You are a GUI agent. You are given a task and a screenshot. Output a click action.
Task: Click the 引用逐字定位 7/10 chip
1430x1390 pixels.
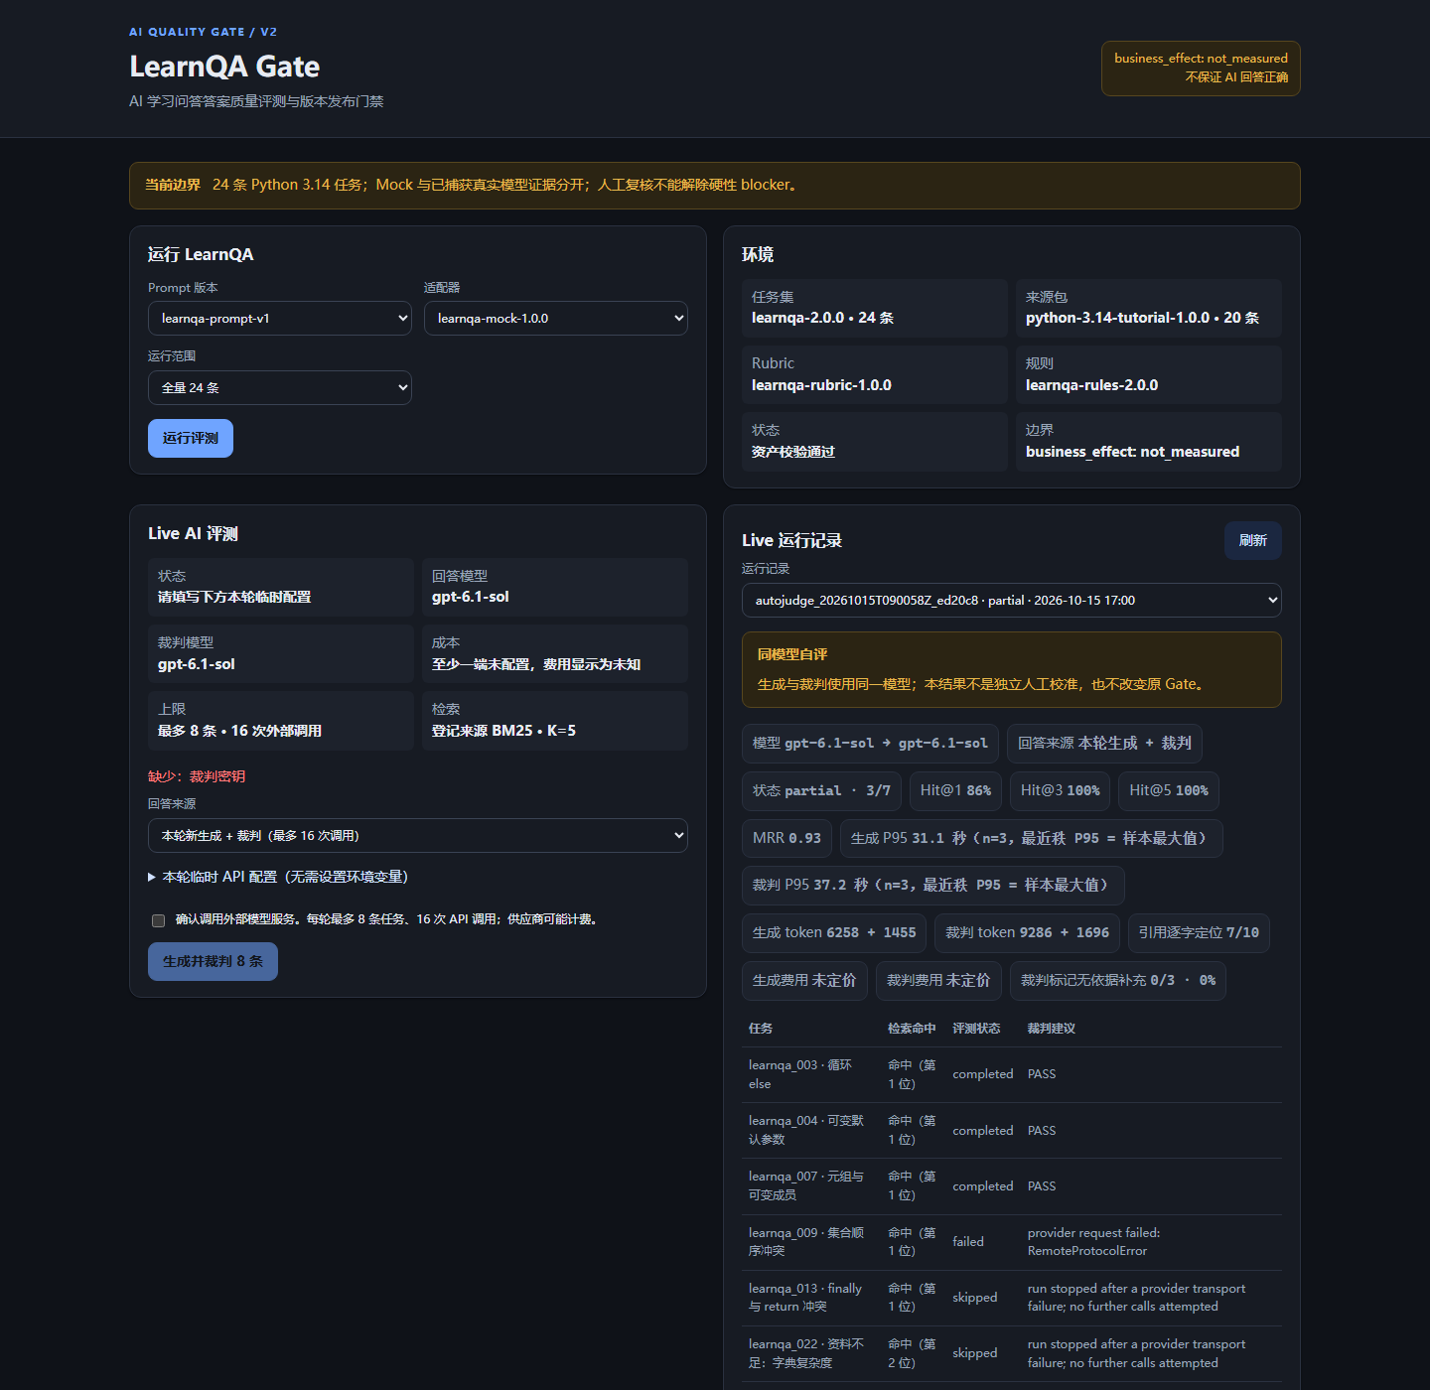click(x=1199, y=933)
